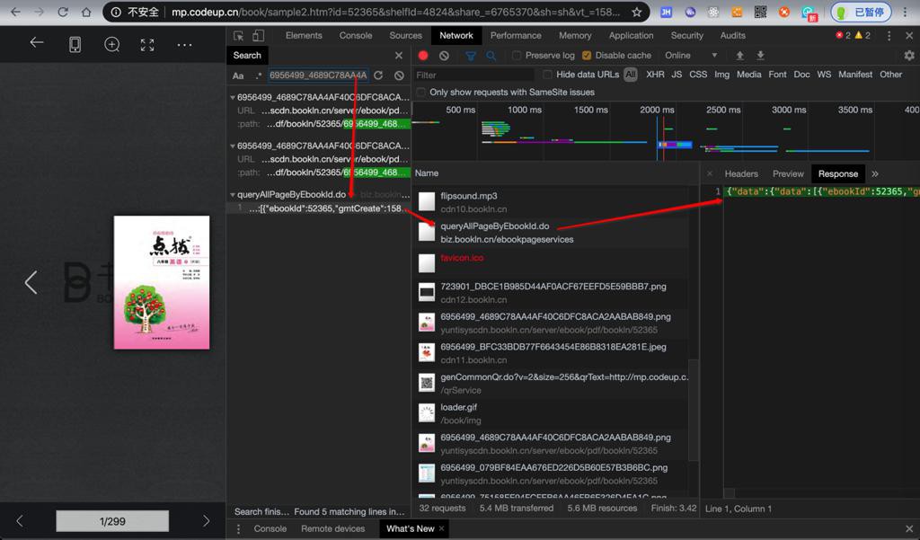The width and height of the screenshot is (920, 540).
Task: Open the reader's three-dot more menu
Action: pos(184,45)
